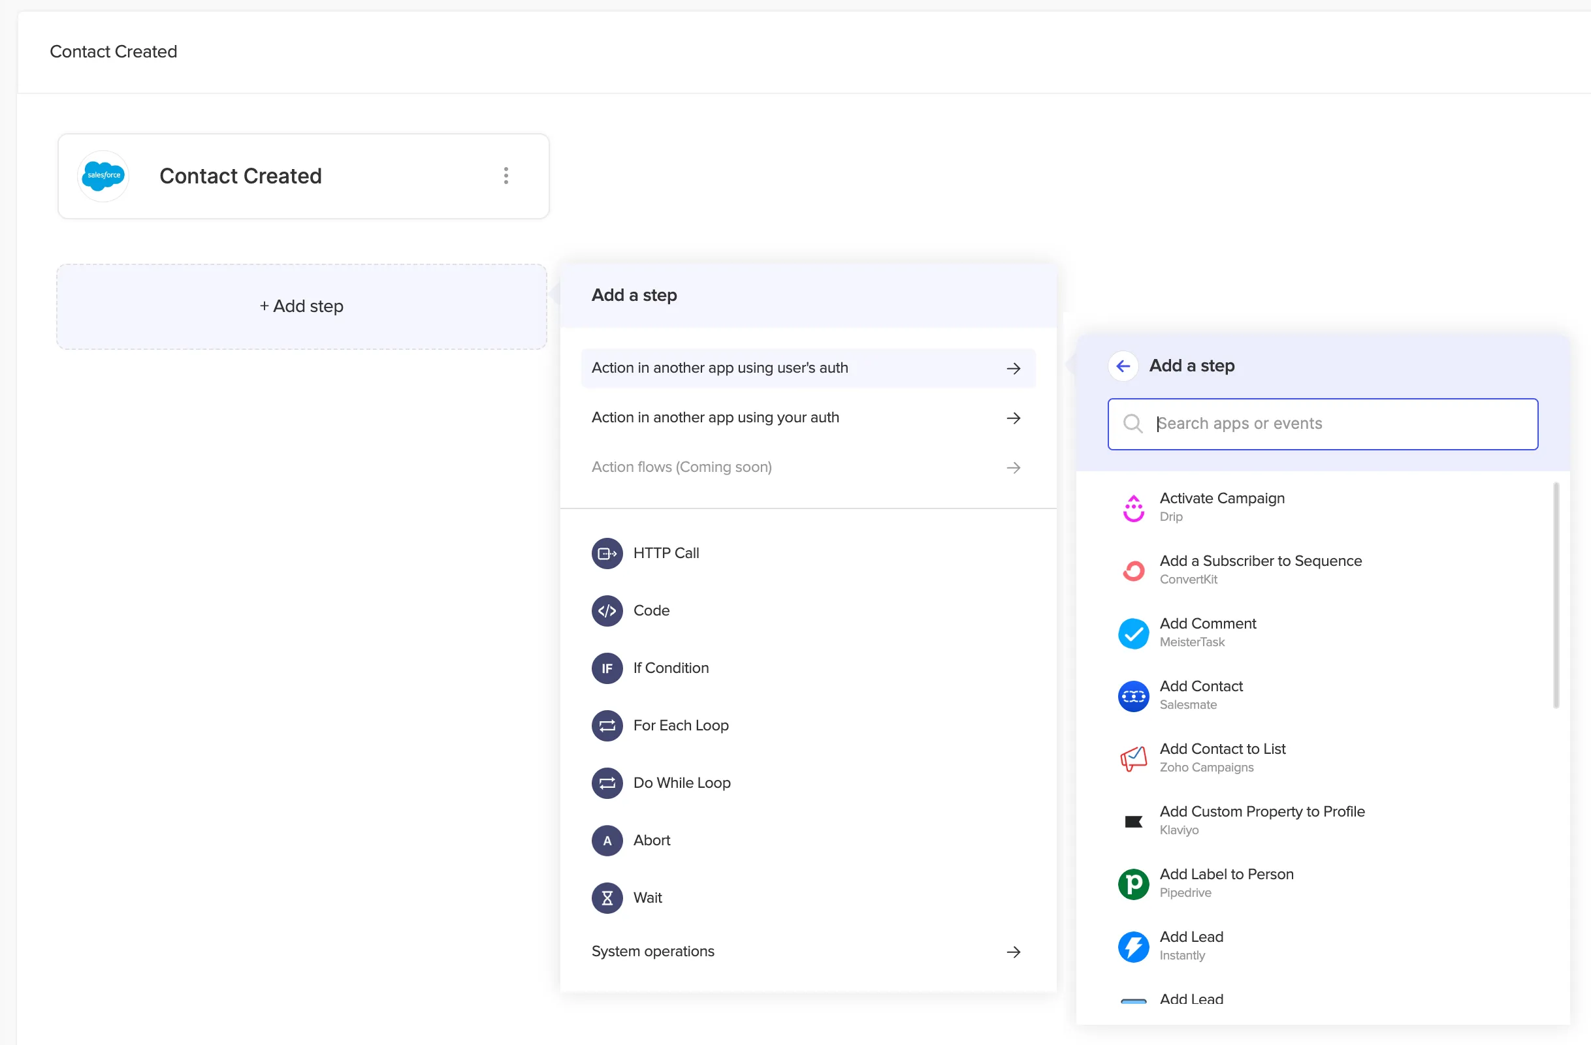Select the Add Comment MeisterTask entry
The width and height of the screenshot is (1591, 1045).
pyautogui.click(x=1208, y=631)
